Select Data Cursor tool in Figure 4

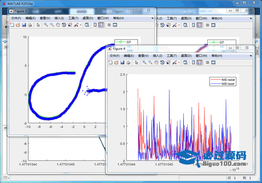pyautogui.click(x=168, y=63)
